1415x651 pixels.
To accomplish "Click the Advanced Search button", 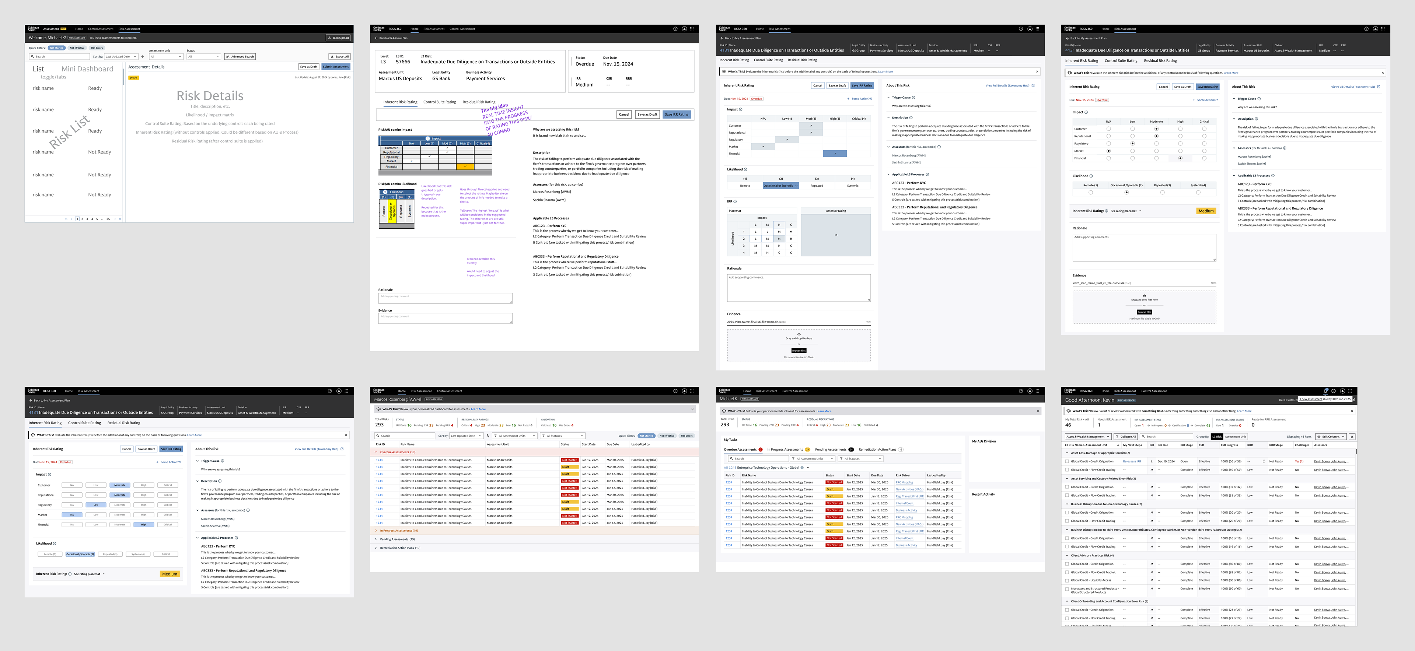I will pyautogui.click(x=240, y=57).
